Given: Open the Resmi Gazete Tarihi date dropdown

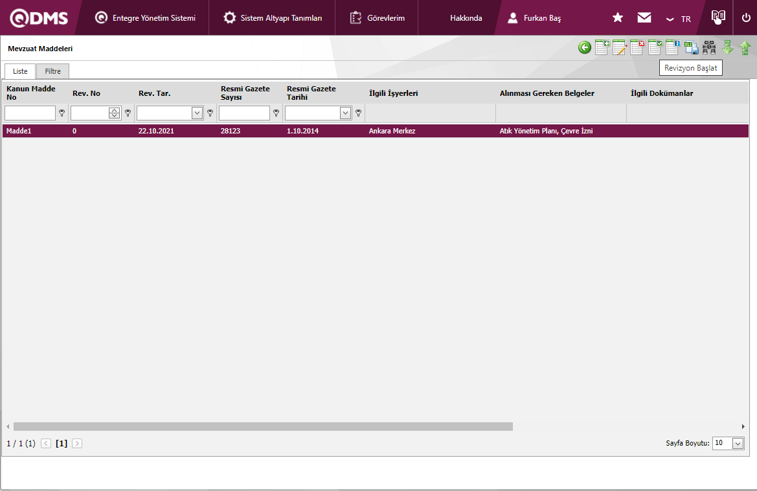Looking at the screenshot, I should [345, 113].
